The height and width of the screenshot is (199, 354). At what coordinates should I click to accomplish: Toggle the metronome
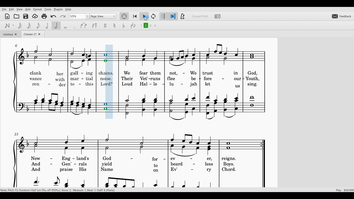click(183, 16)
